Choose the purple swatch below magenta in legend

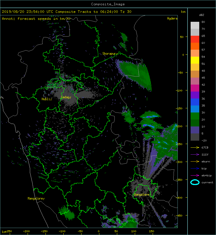[195, 95]
